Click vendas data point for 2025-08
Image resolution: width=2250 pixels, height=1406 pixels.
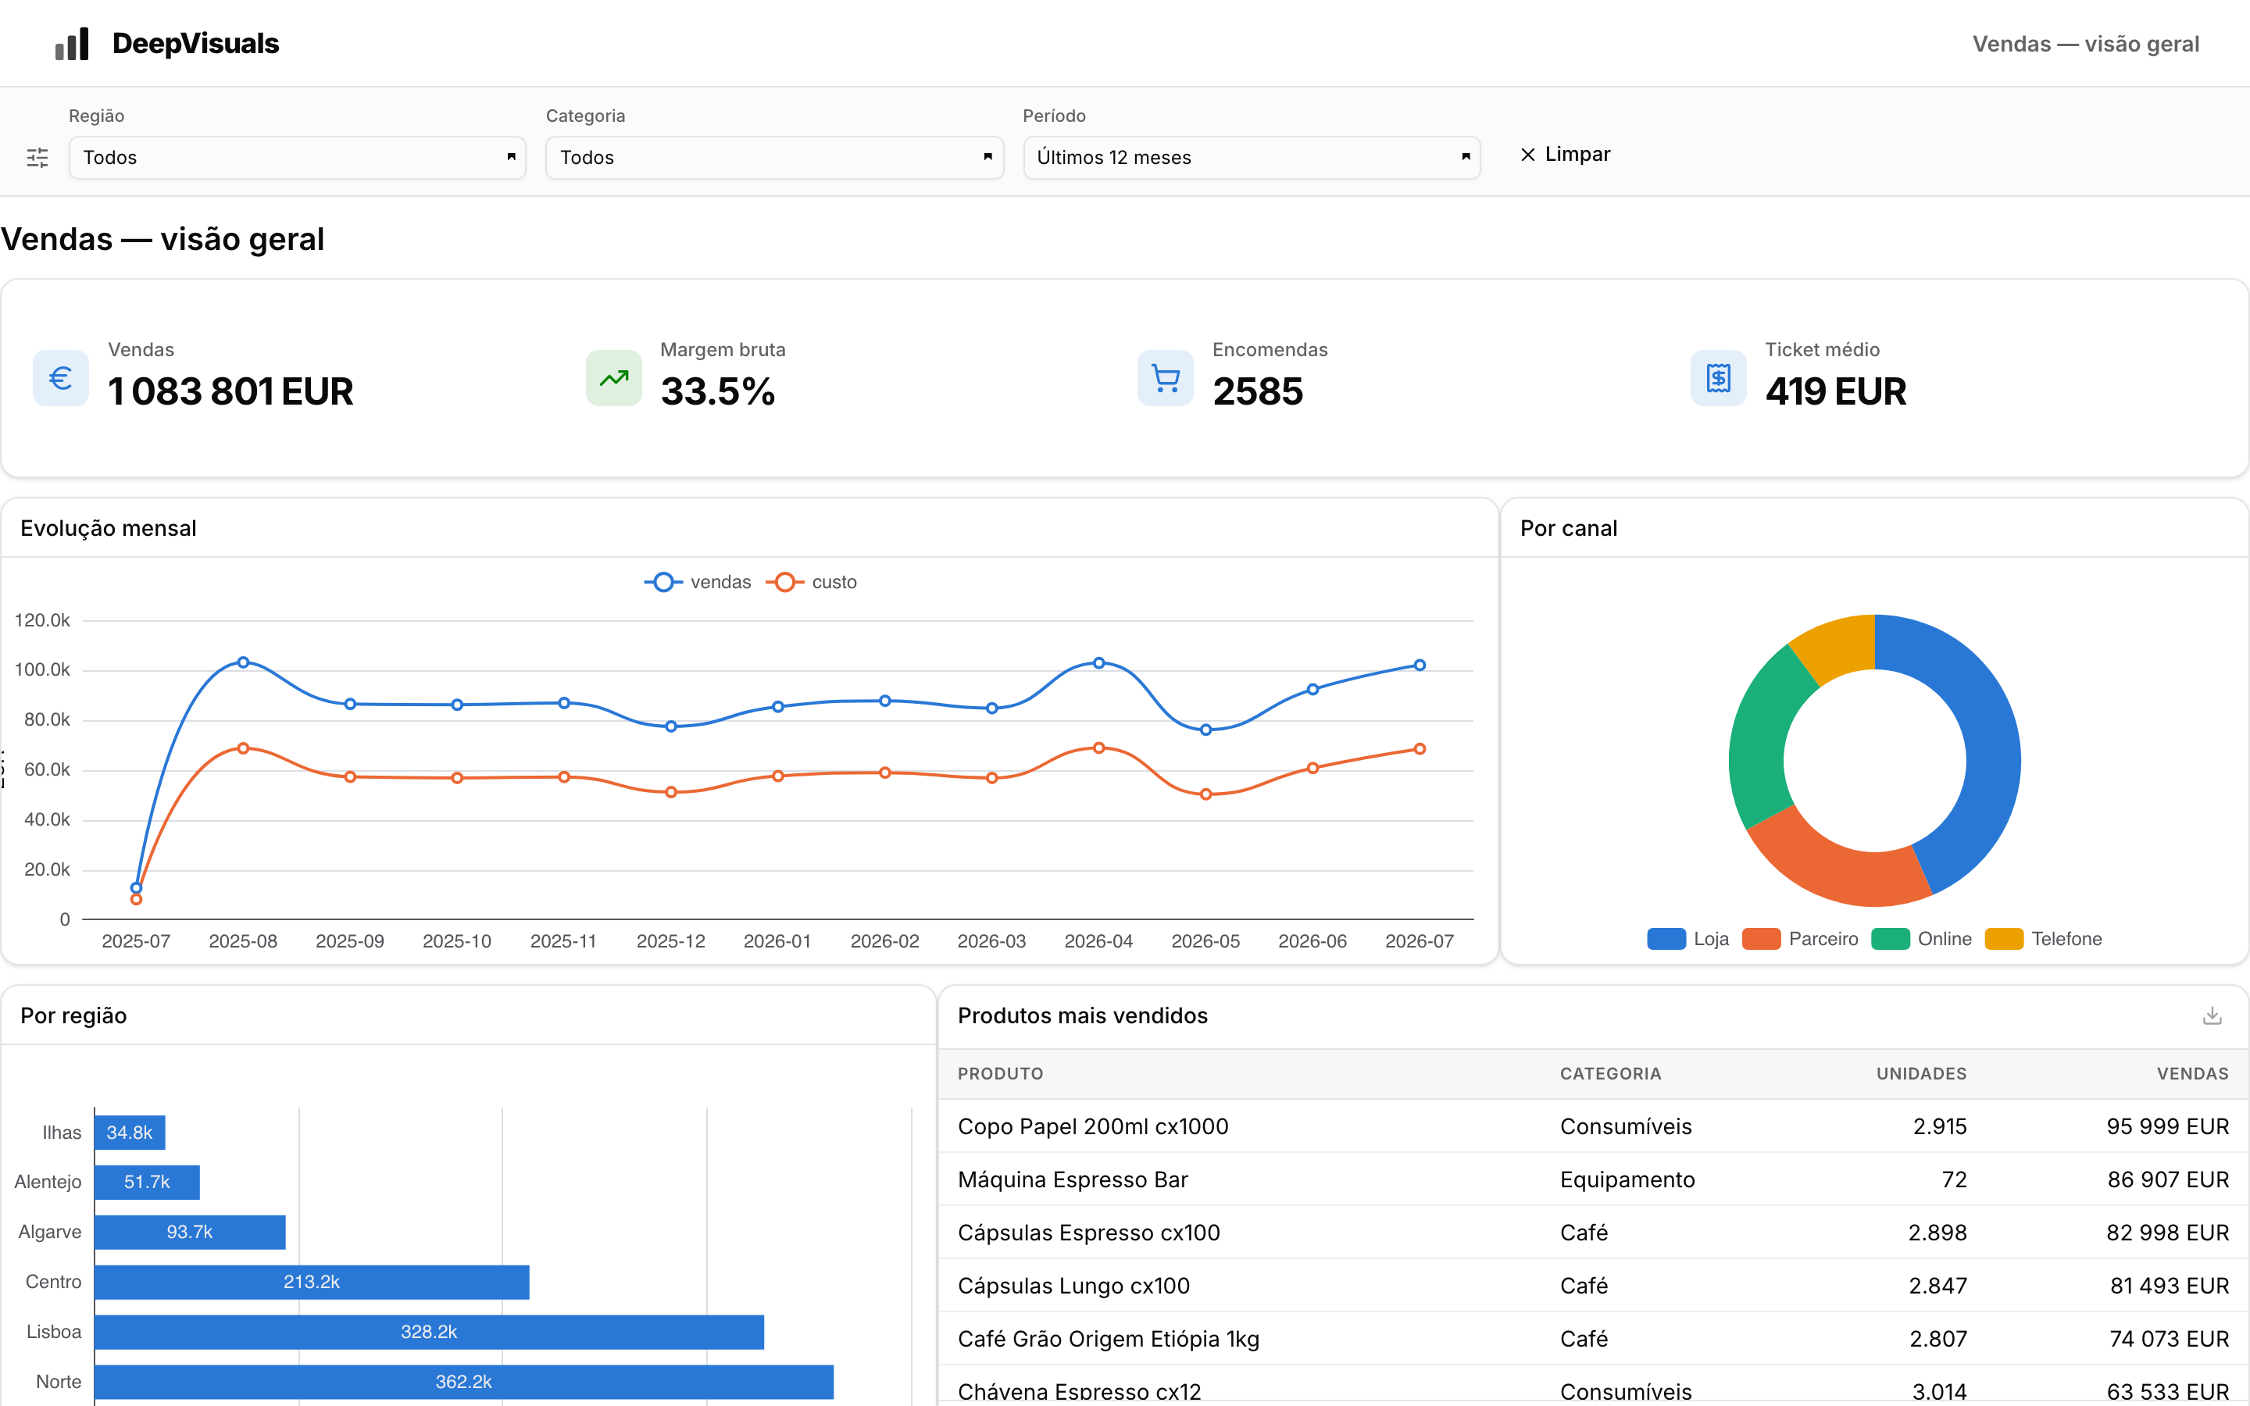pos(243,662)
